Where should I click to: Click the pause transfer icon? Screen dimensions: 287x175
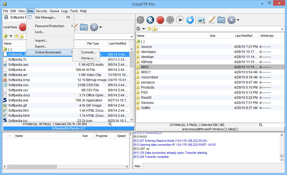[170, 20]
